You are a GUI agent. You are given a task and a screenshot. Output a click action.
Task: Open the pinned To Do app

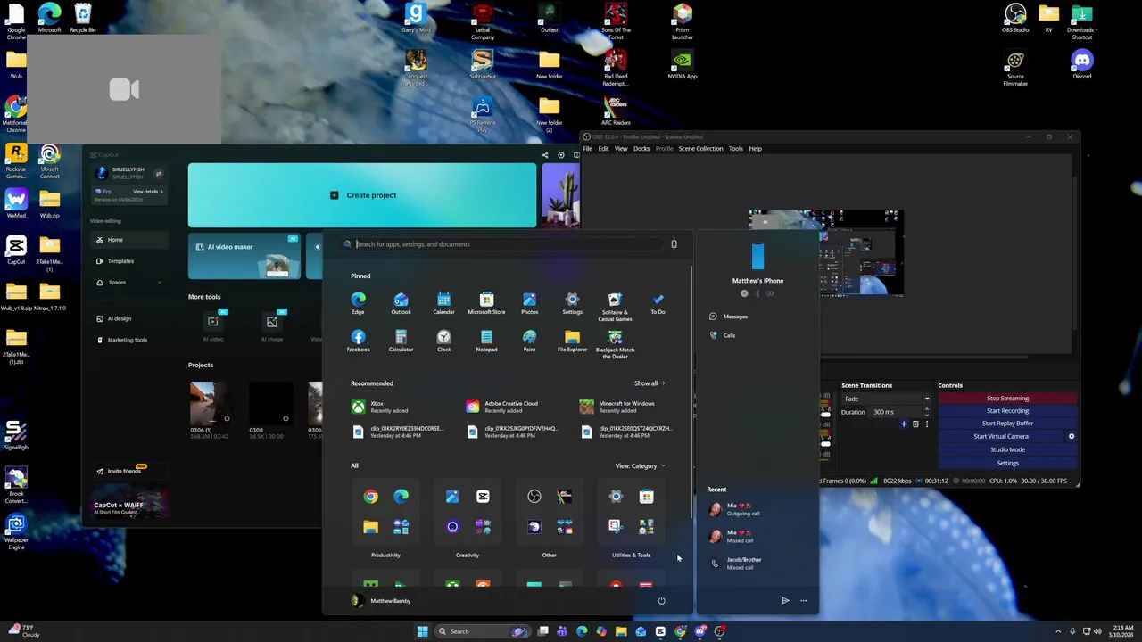(658, 303)
